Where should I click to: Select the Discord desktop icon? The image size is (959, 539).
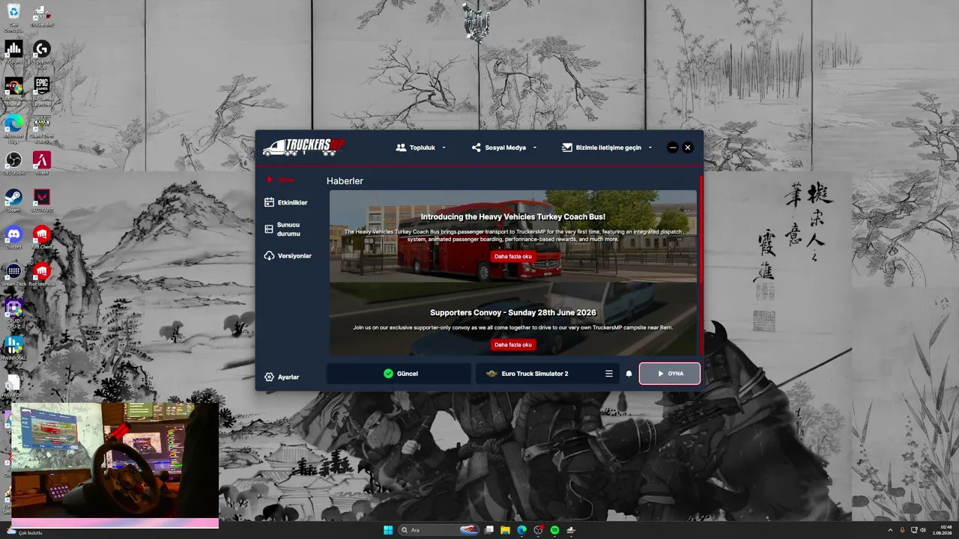[13, 237]
